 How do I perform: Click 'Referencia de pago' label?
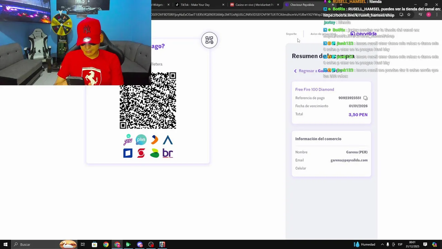click(x=310, y=98)
